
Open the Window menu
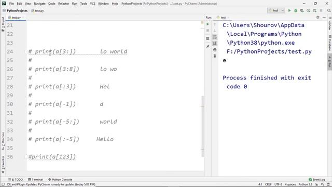click(x=103, y=4)
